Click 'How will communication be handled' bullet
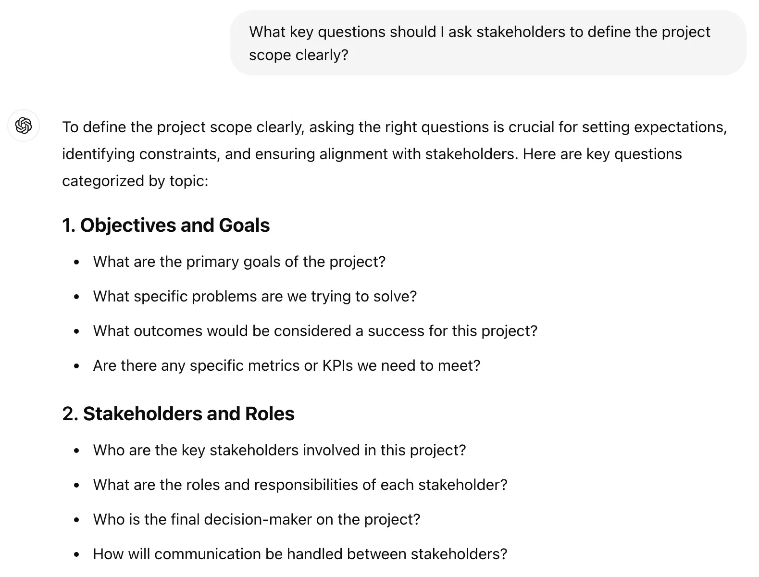The height and width of the screenshot is (577, 759). click(300, 554)
